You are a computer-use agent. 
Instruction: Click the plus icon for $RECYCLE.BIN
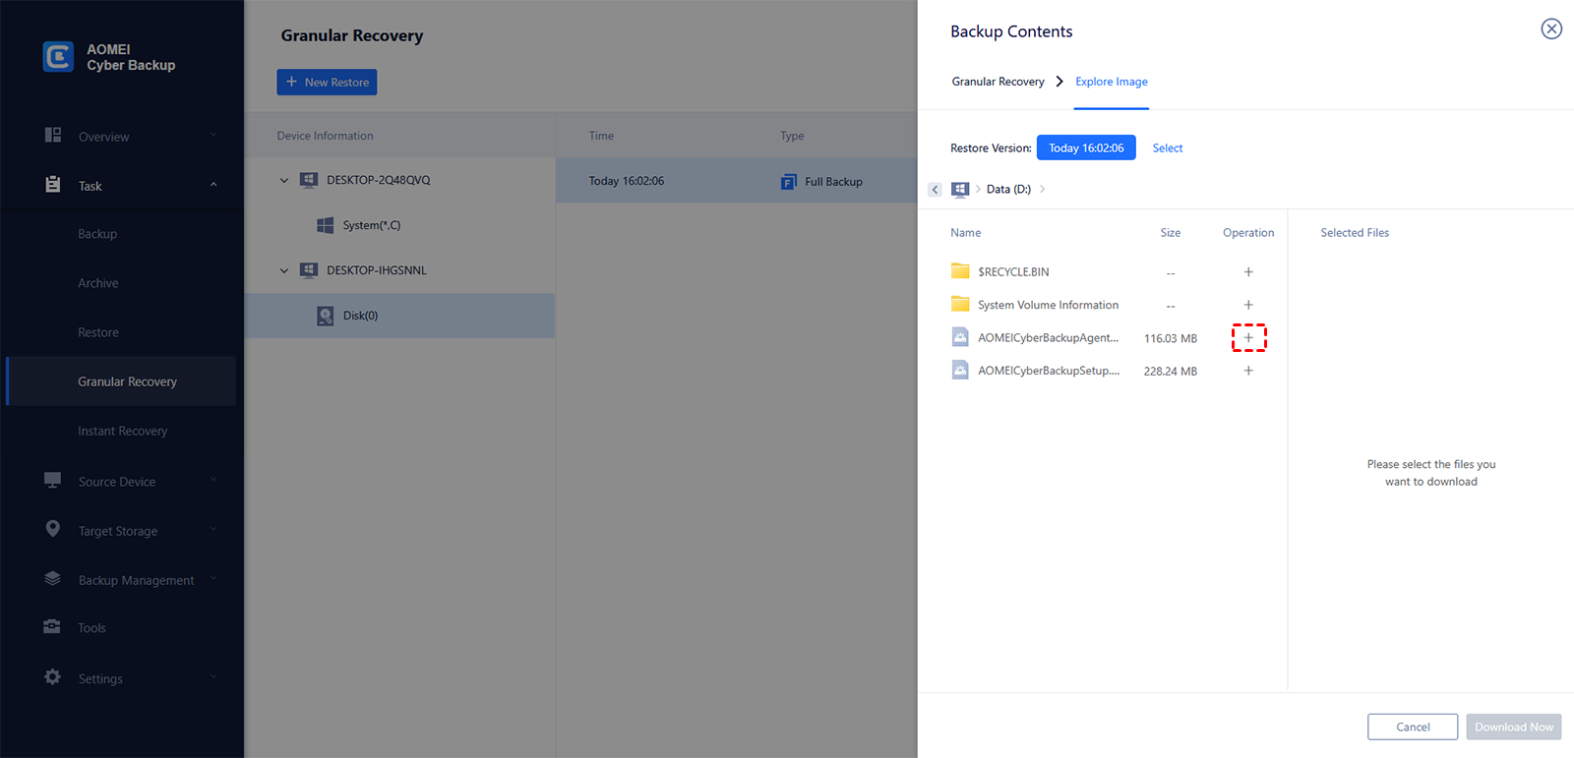1248,272
